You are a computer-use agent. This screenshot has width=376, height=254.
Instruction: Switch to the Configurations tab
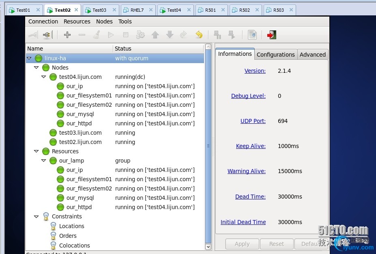pyautogui.click(x=275, y=55)
